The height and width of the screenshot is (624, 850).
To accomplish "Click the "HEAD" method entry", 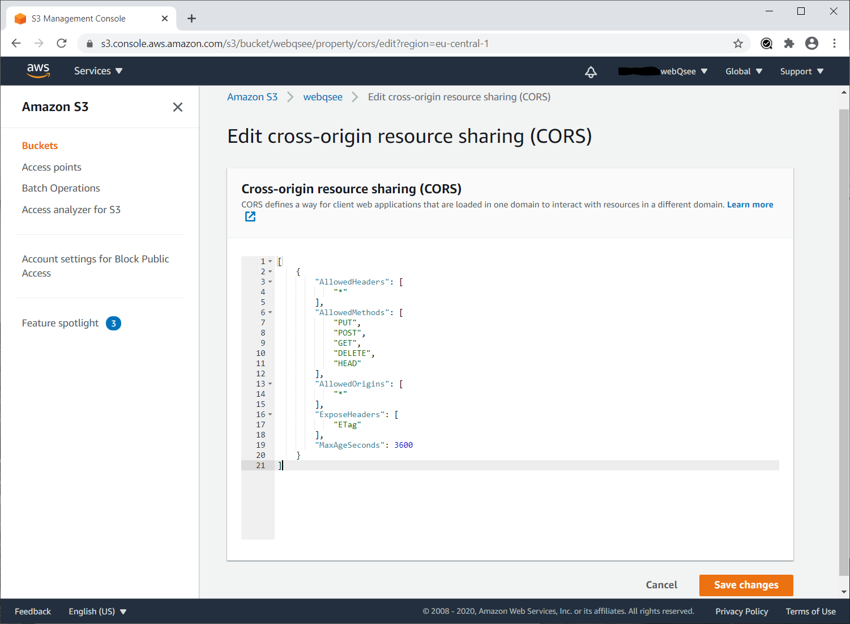I will [x=347, y=363].
